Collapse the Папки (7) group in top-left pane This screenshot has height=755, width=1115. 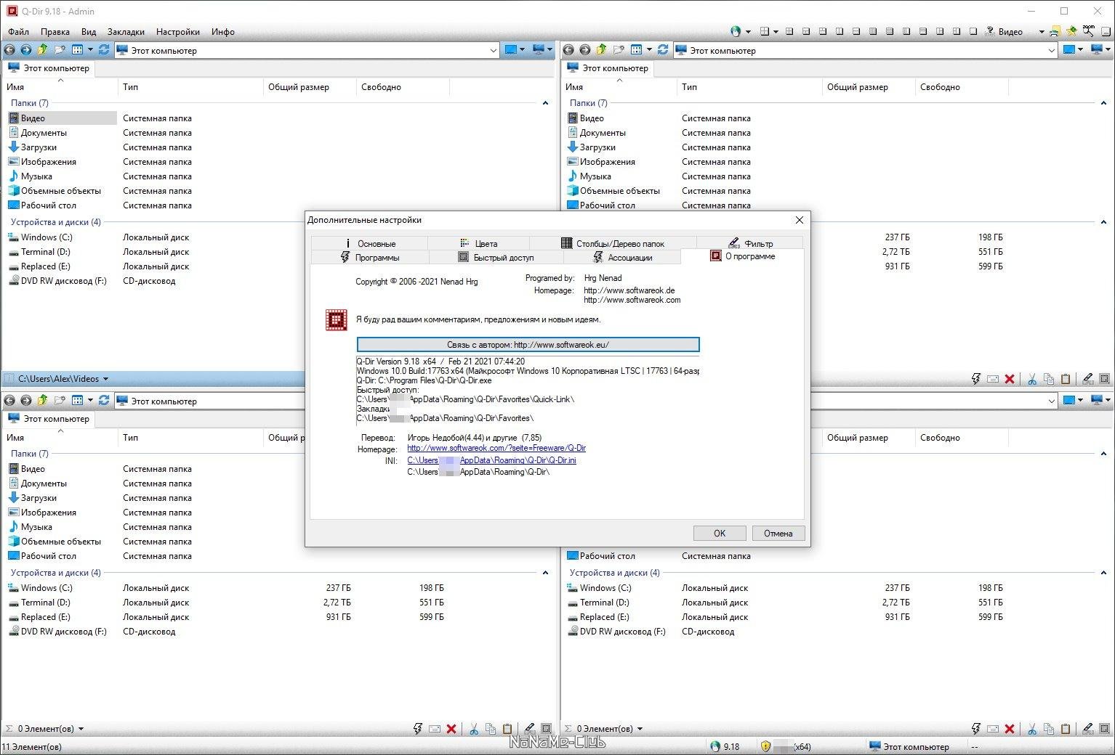point(545,103)
